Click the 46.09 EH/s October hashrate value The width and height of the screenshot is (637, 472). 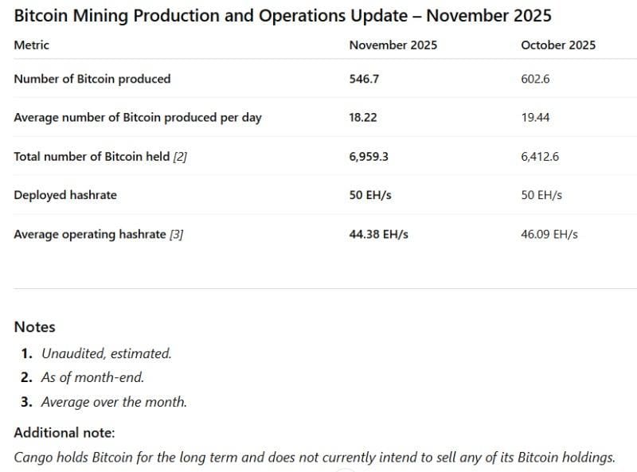point(549,235)
